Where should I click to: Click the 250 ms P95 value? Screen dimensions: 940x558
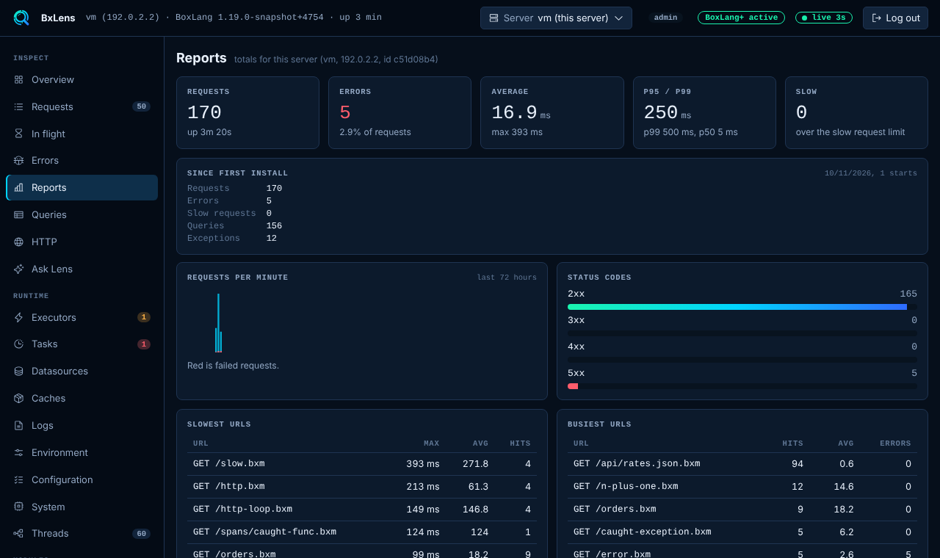coord(668,112)
